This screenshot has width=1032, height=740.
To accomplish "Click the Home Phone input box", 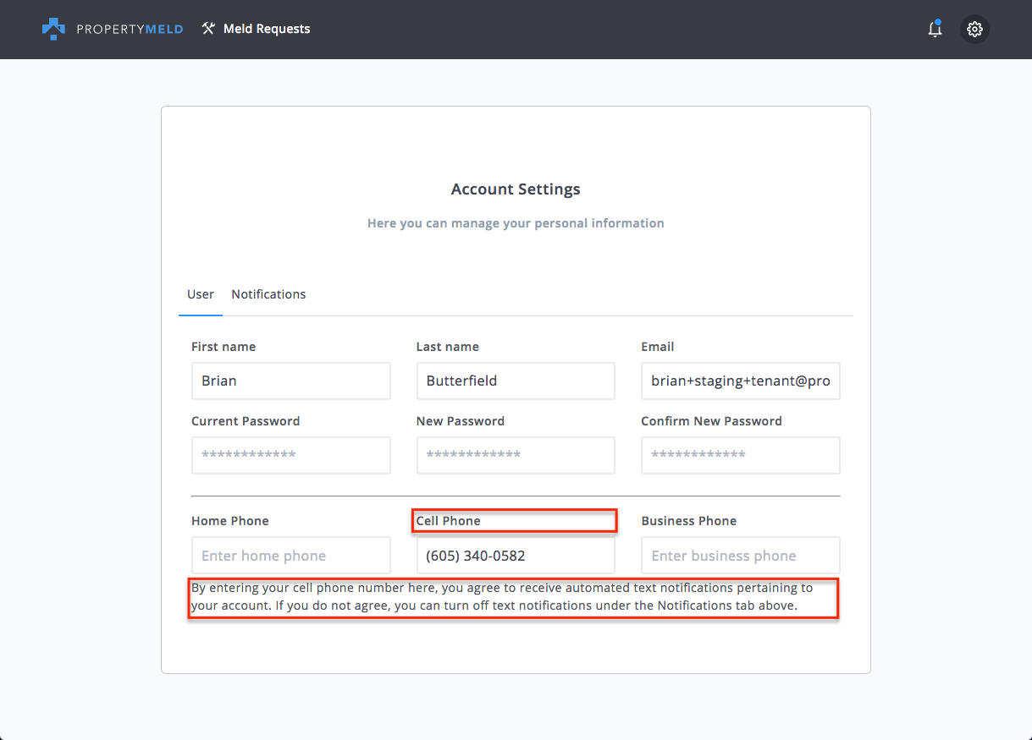I will tap(290, 556).
